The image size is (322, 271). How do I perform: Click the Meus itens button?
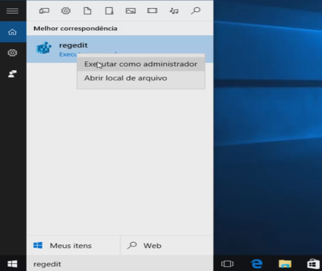73,245
